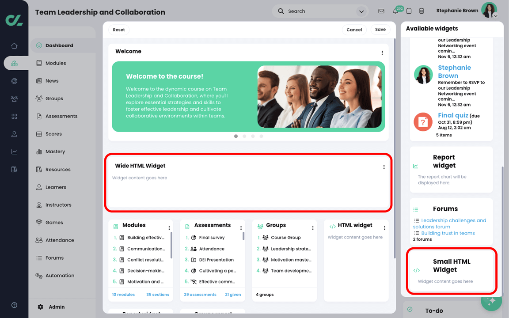
Task: Click the Final quiz question icon
Action: point(423,122)
